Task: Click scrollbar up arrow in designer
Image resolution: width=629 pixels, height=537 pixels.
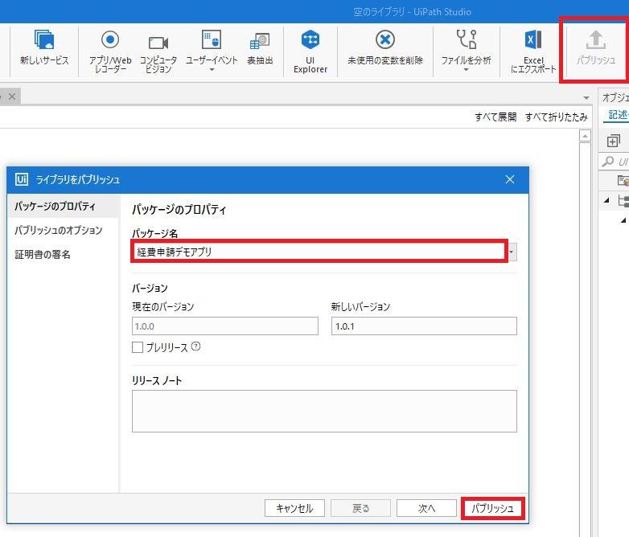Action: pos(585,137)
